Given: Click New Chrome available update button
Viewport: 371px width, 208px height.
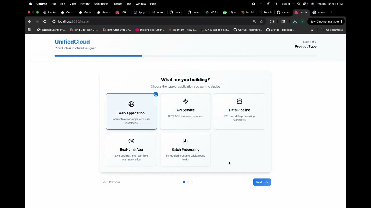Looking at the screenshot, I should coord(326,21).
